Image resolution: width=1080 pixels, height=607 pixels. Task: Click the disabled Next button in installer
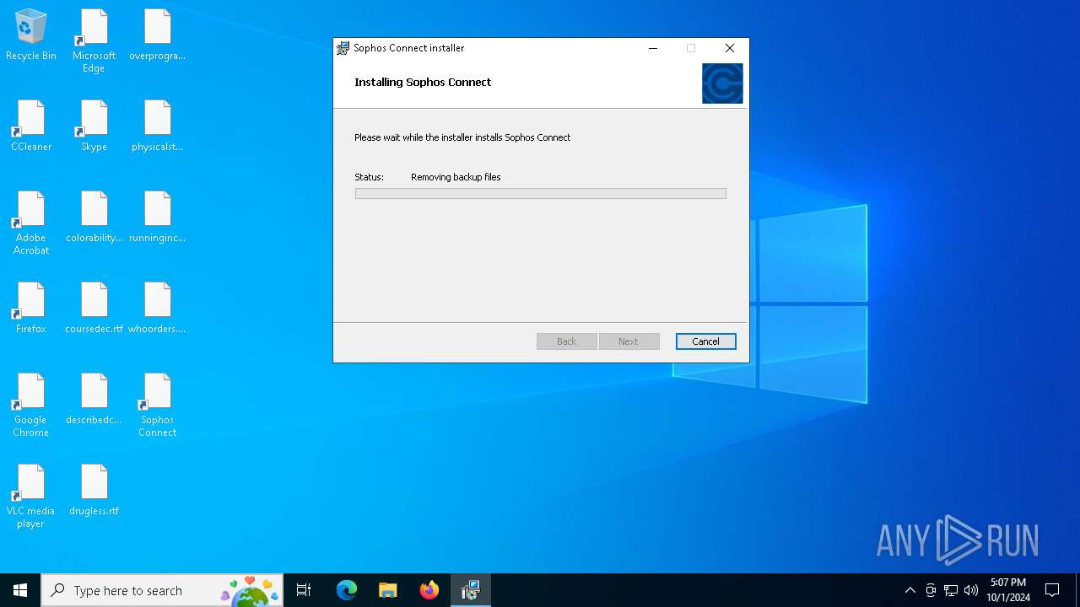(629, 341)
